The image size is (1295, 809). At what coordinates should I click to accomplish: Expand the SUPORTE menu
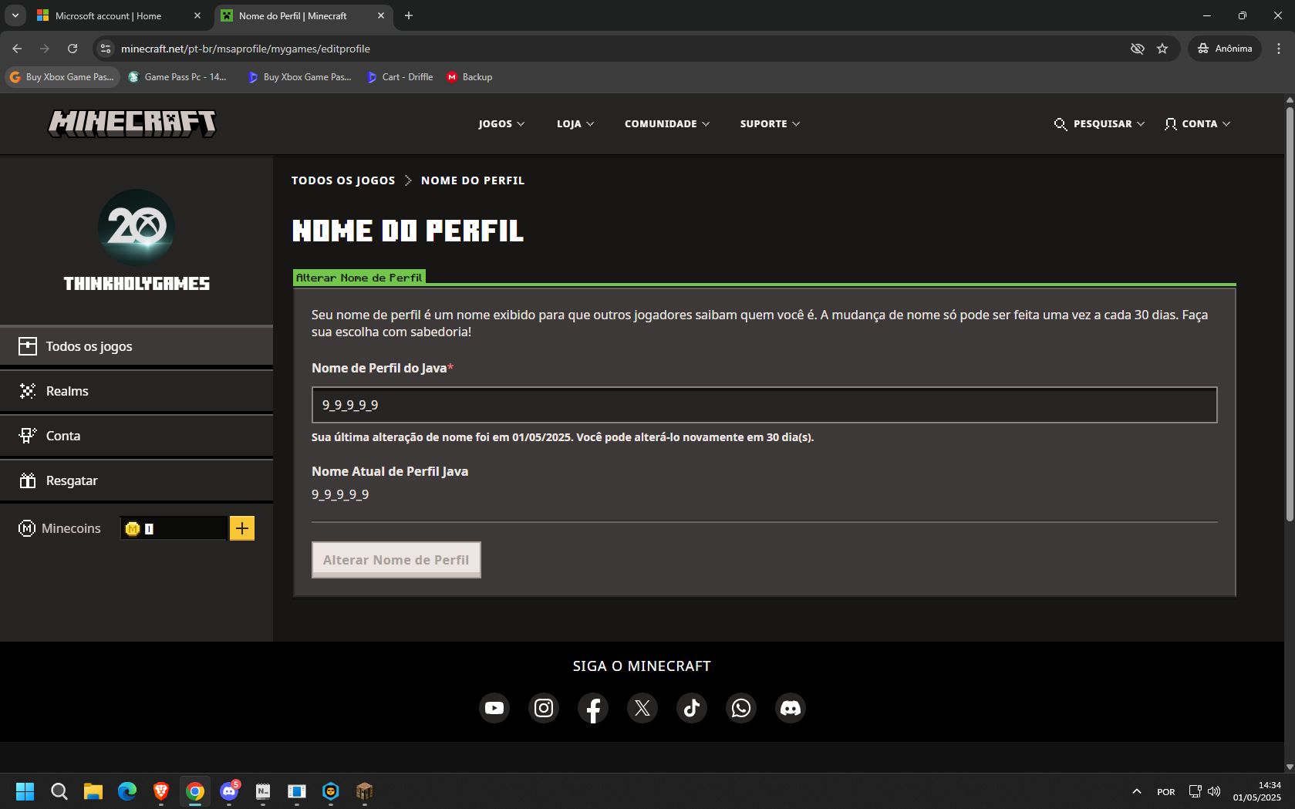[x=770, y=123]
